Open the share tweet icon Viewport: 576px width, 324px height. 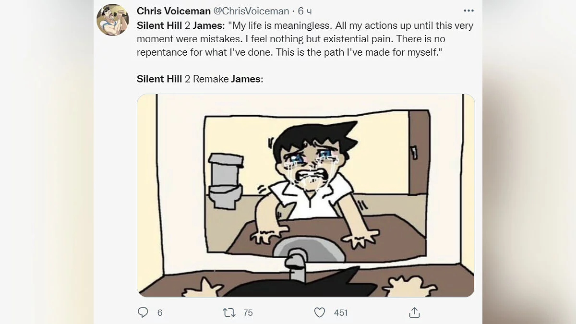tap(414, 312)
